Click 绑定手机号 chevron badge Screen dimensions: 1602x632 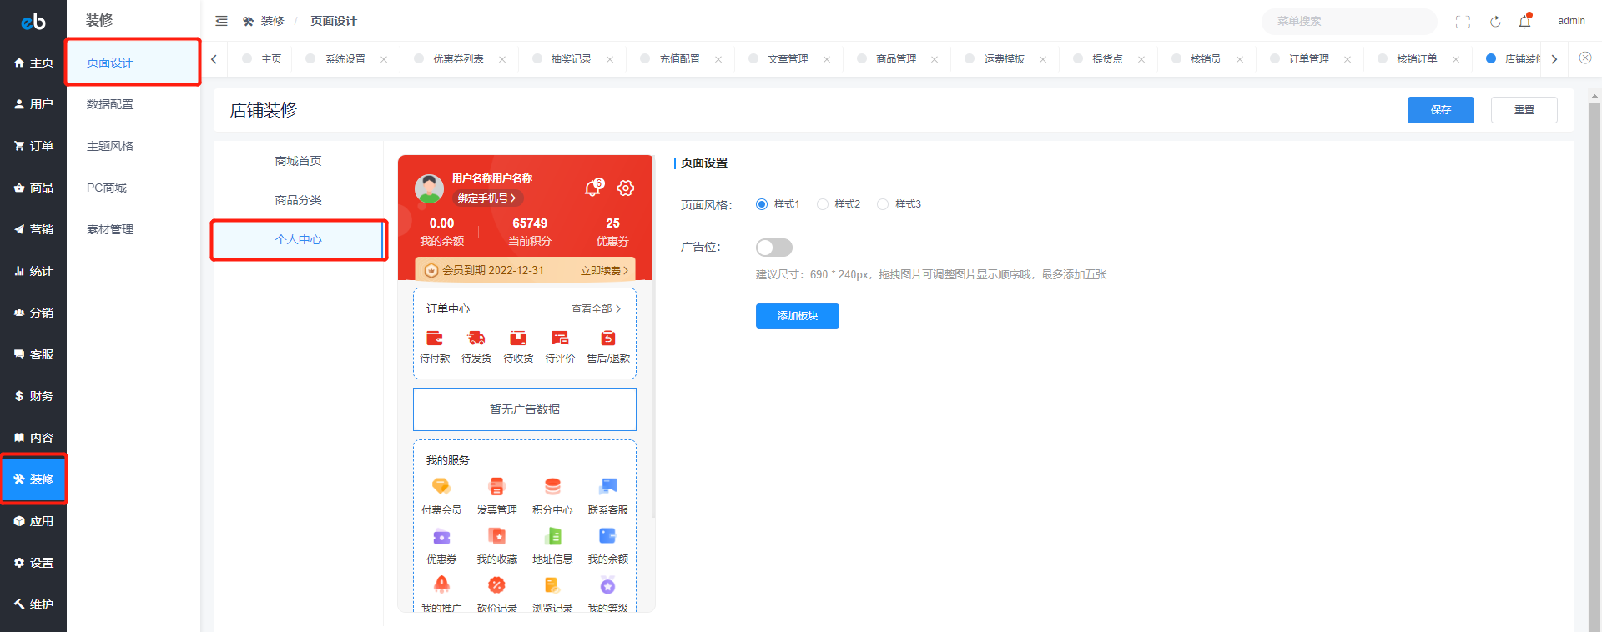tap(488, 198)
